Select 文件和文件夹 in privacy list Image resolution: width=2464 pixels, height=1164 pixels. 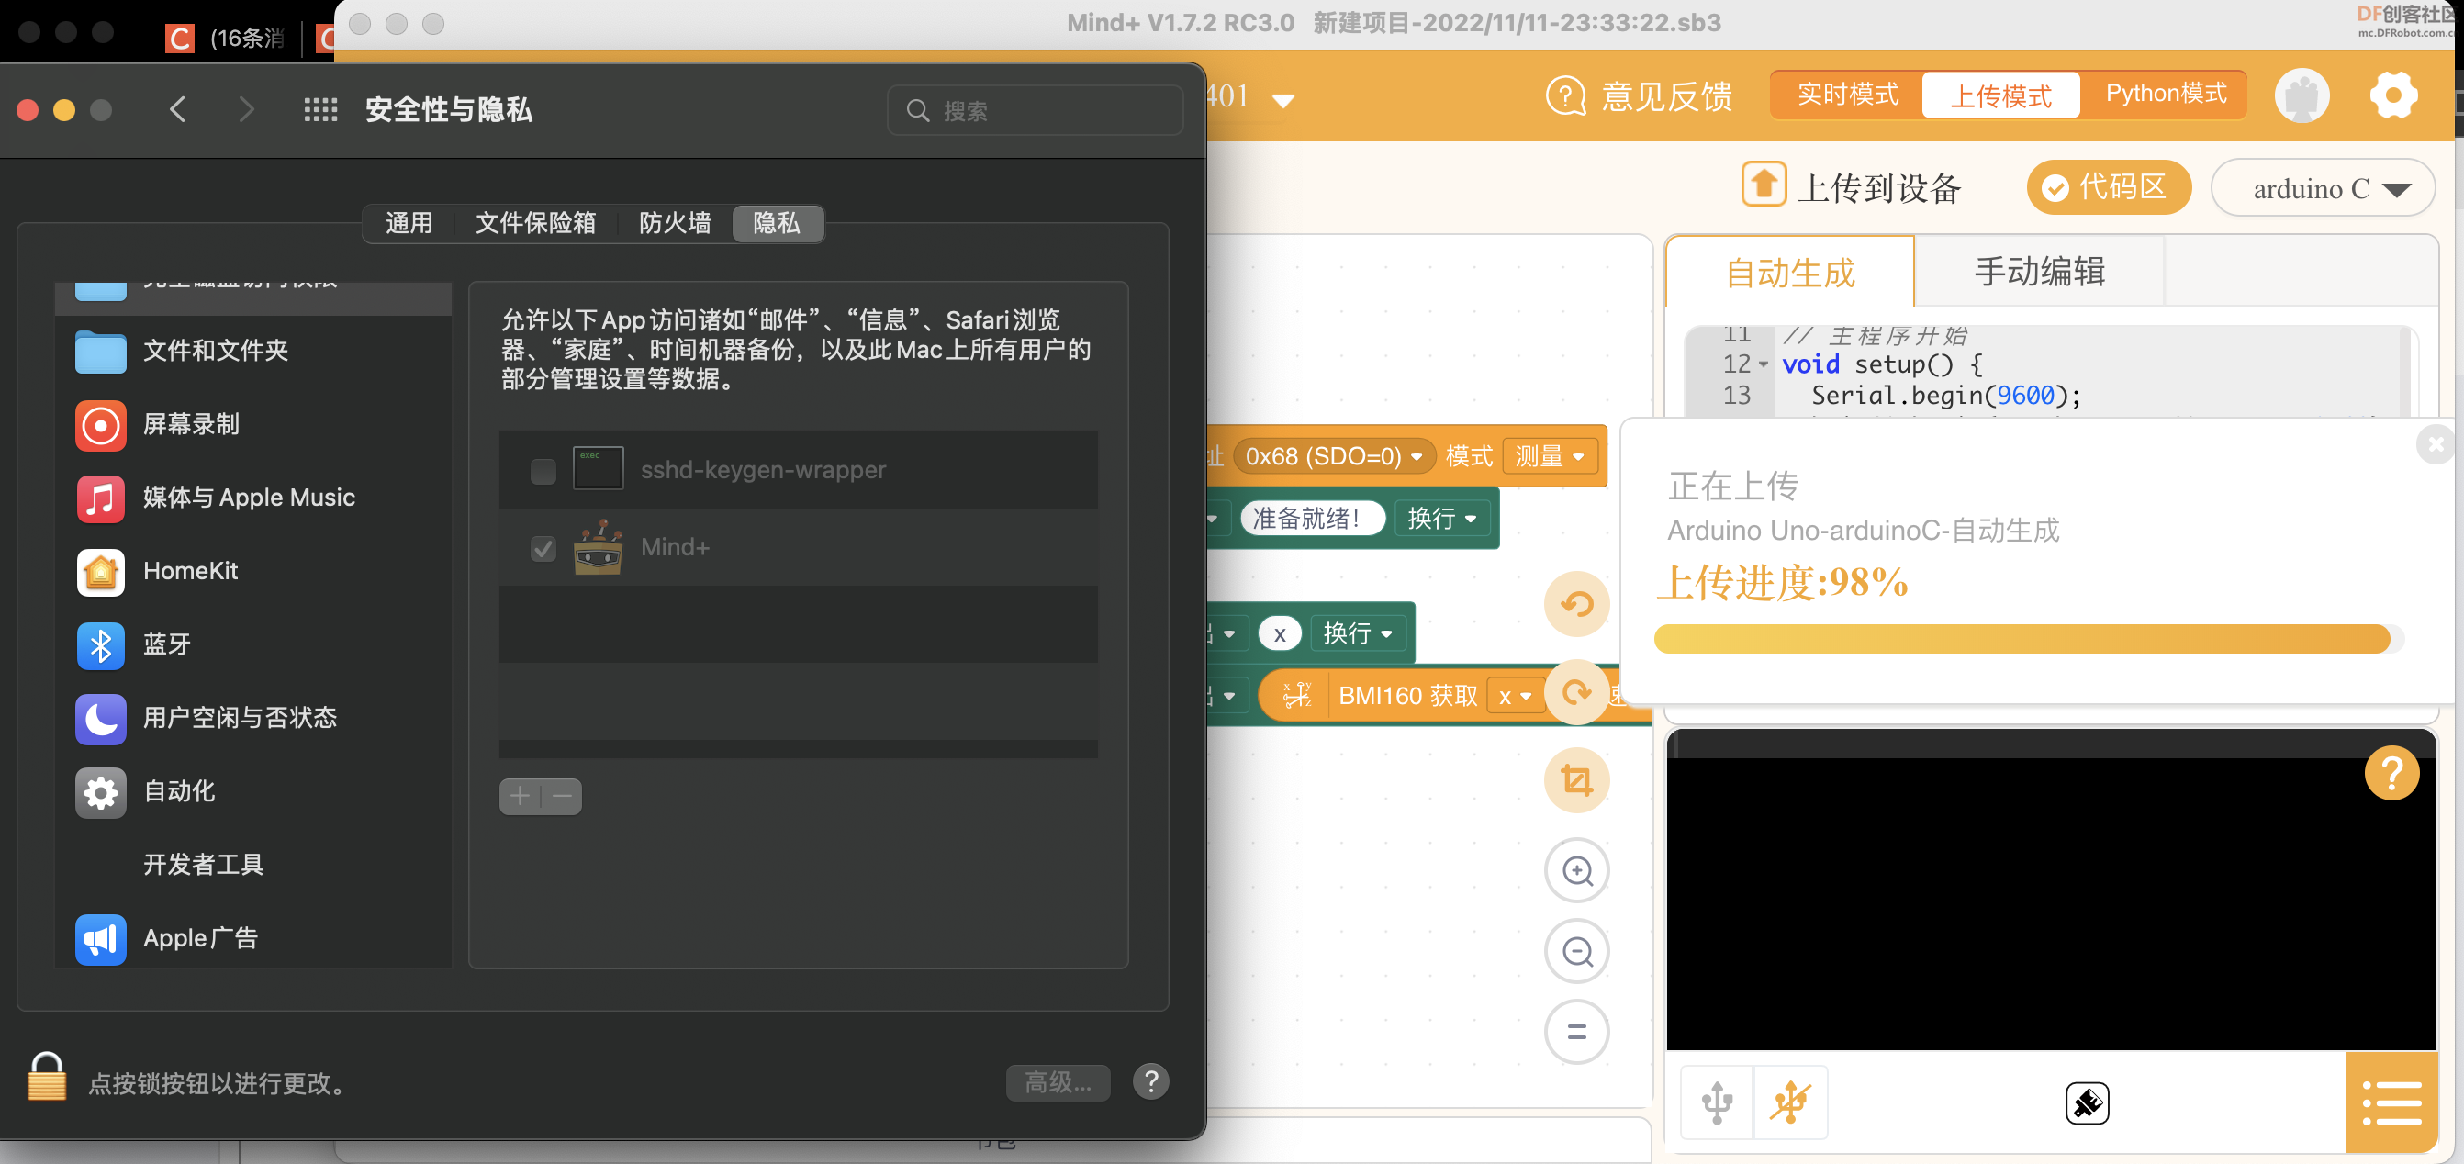tap(252, 351)
